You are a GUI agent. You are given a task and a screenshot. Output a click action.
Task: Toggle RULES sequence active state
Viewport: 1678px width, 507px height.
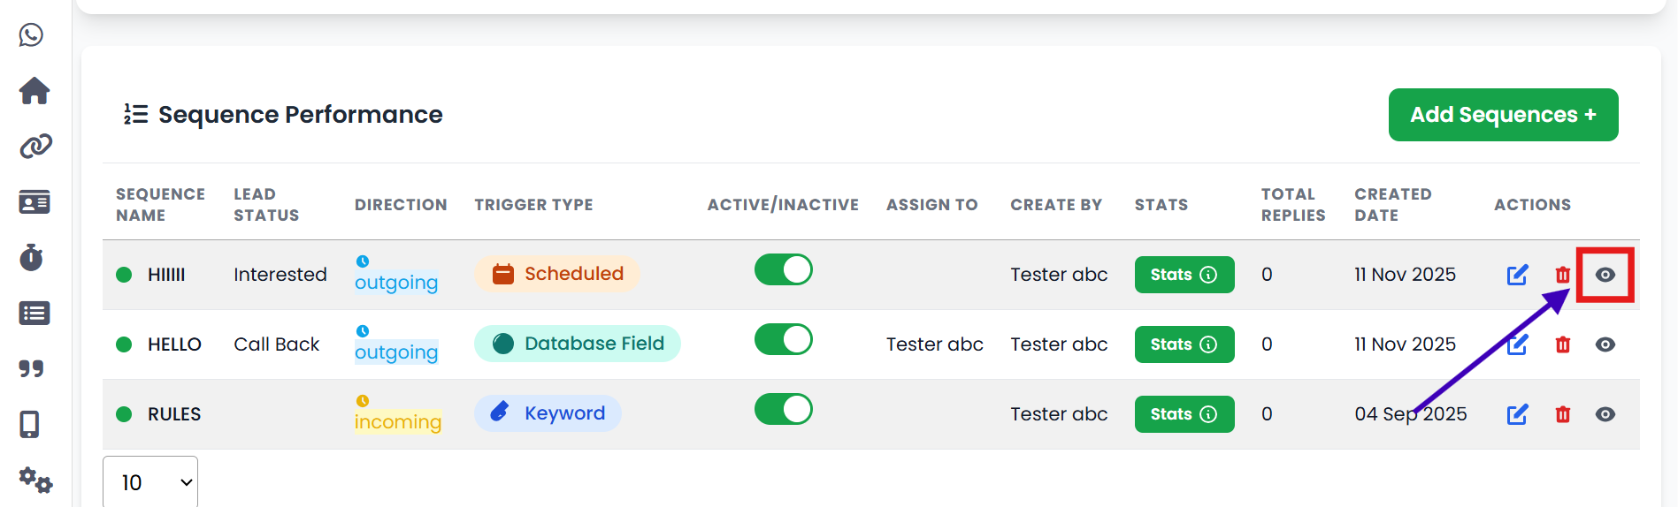point(783,410)
